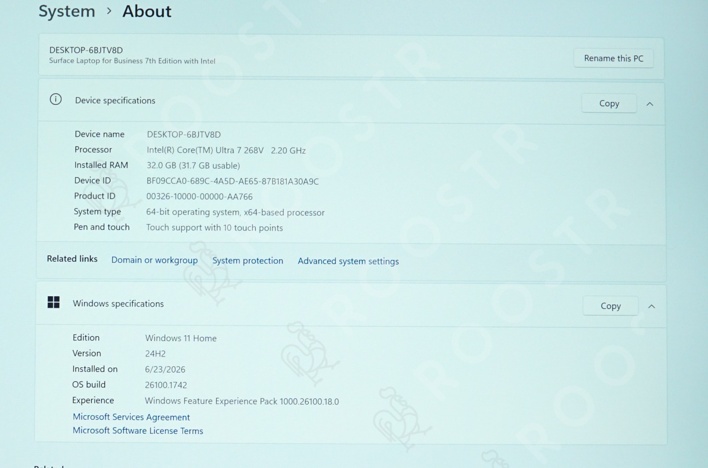The width and height of the screenshot is (708, 468).
Task: Click the Pen and touch field label
Action: pyautogui.click(x=102, y=227)
